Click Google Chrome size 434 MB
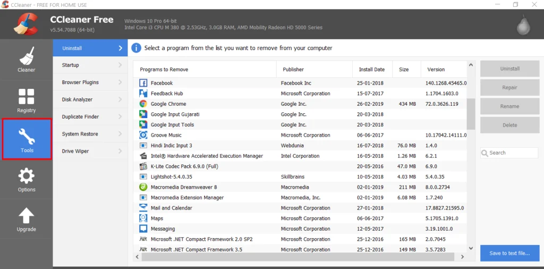The width and height of the screenshot is (544, 269). (x=407, y=104)
